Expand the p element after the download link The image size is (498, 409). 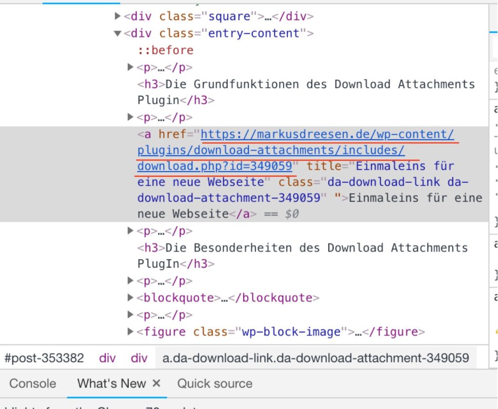coord(130,231)
